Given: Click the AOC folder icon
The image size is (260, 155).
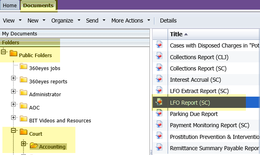Looking at the screenshot, I should coord(23,105).
